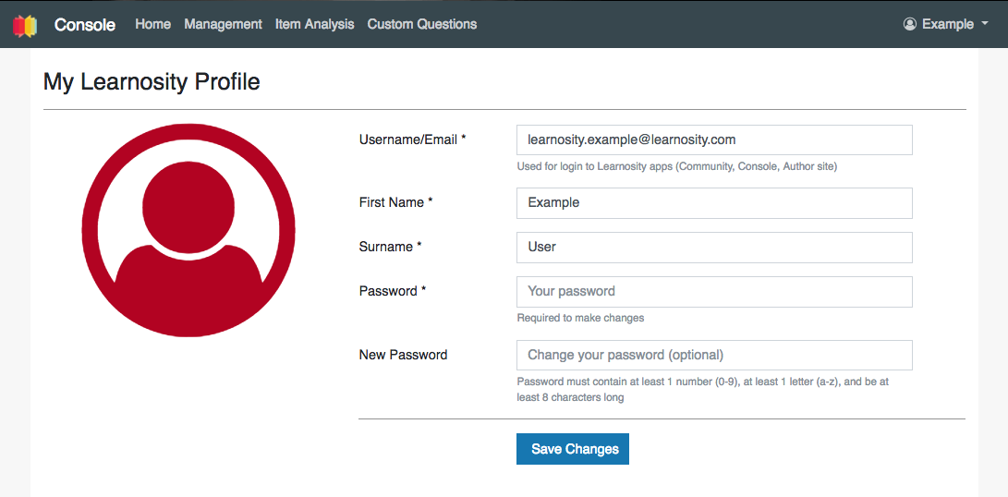Click the Save Changes button

pos(572,449)
